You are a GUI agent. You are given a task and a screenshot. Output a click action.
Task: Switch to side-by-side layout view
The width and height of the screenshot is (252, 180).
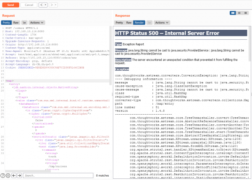point(233,13)
